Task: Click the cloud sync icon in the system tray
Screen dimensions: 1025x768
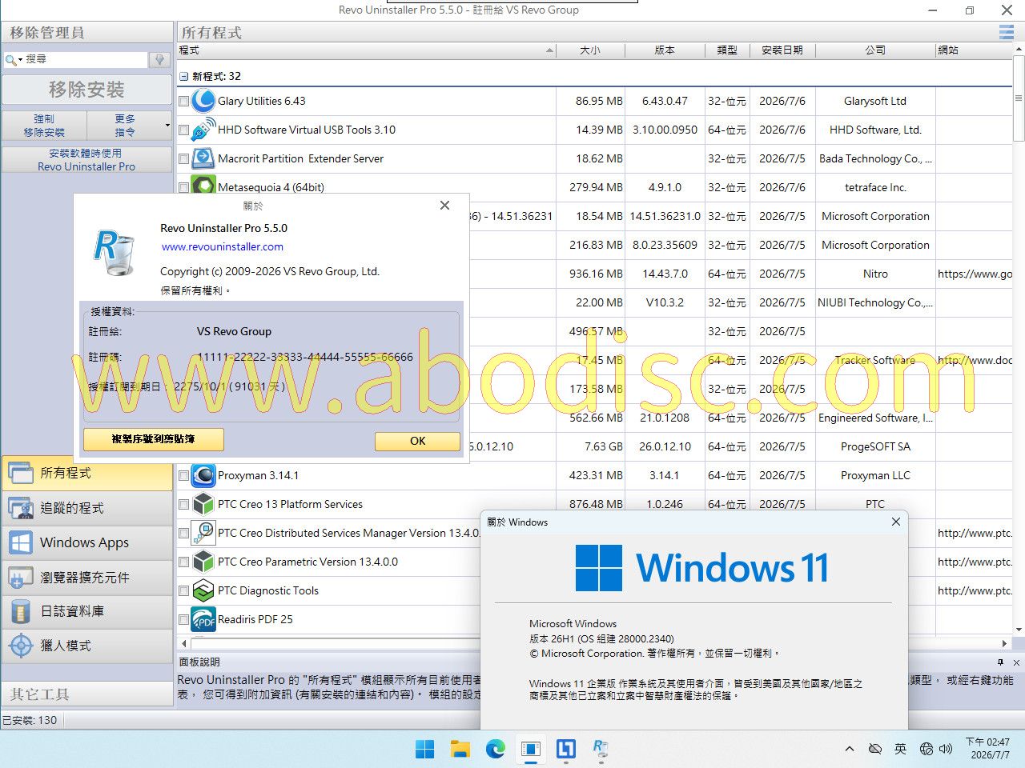Action: point(875,749)
